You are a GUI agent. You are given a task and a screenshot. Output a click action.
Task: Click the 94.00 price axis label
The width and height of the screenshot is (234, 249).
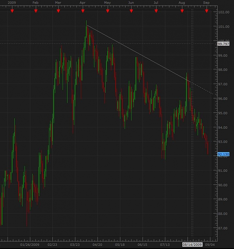tap(222, 127)
